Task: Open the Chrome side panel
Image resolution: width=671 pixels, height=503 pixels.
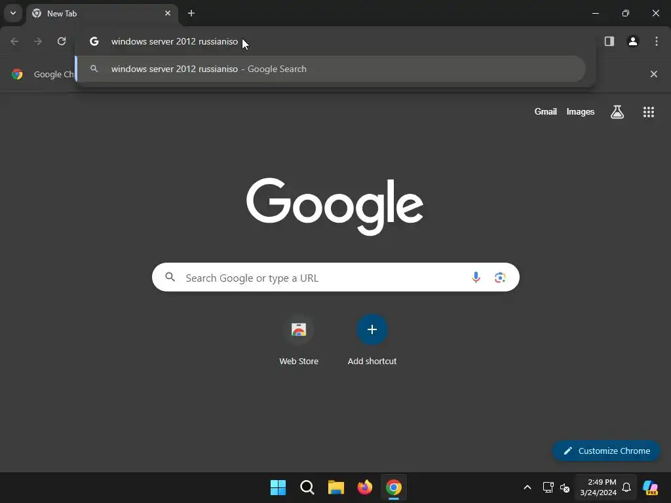Action: pyautogui.click(x=609, y=41)
